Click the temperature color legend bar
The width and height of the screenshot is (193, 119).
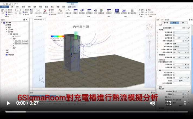pyautogui.click(x=58, y=36)
